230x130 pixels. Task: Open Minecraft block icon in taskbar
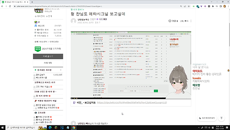click(x=56, y=127)
